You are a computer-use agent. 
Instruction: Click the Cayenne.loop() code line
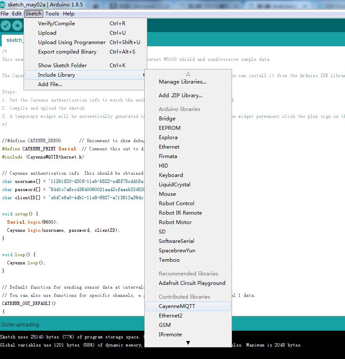[26, 263]
